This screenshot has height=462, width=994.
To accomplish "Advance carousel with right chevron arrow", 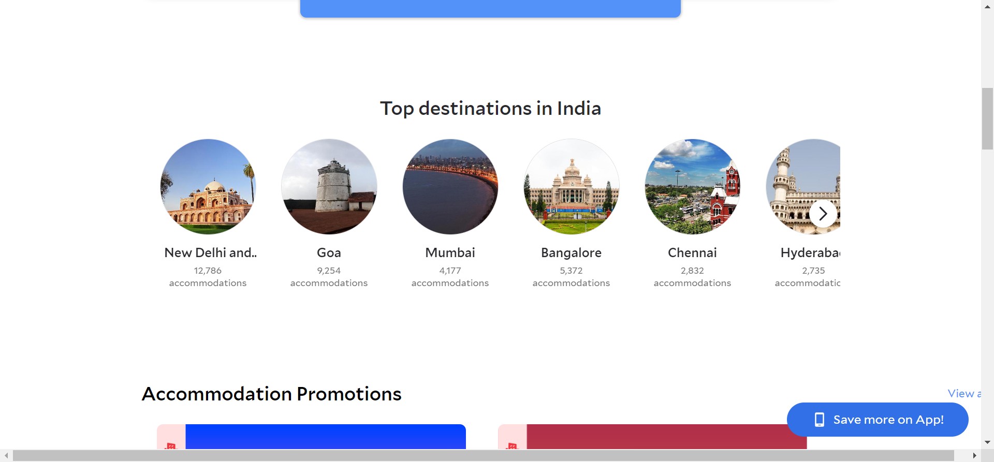I will [x=823, y=214].
